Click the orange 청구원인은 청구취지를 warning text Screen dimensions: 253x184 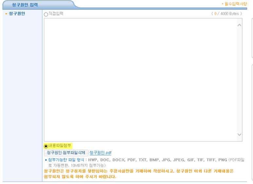pos(138,174)
